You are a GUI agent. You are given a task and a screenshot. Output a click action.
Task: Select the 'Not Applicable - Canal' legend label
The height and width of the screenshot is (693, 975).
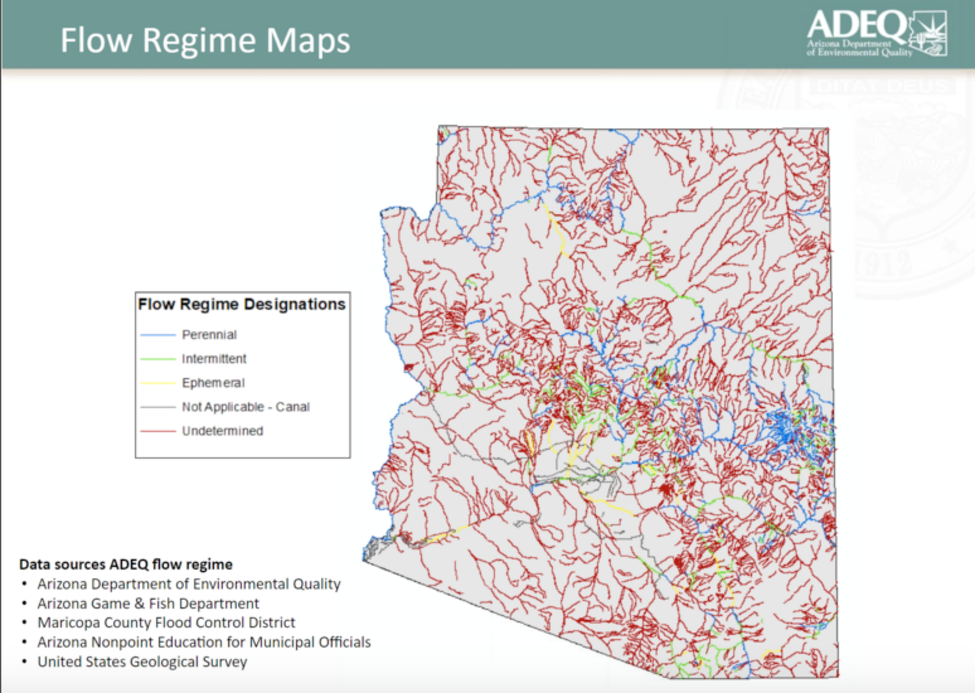coord(246,406)
